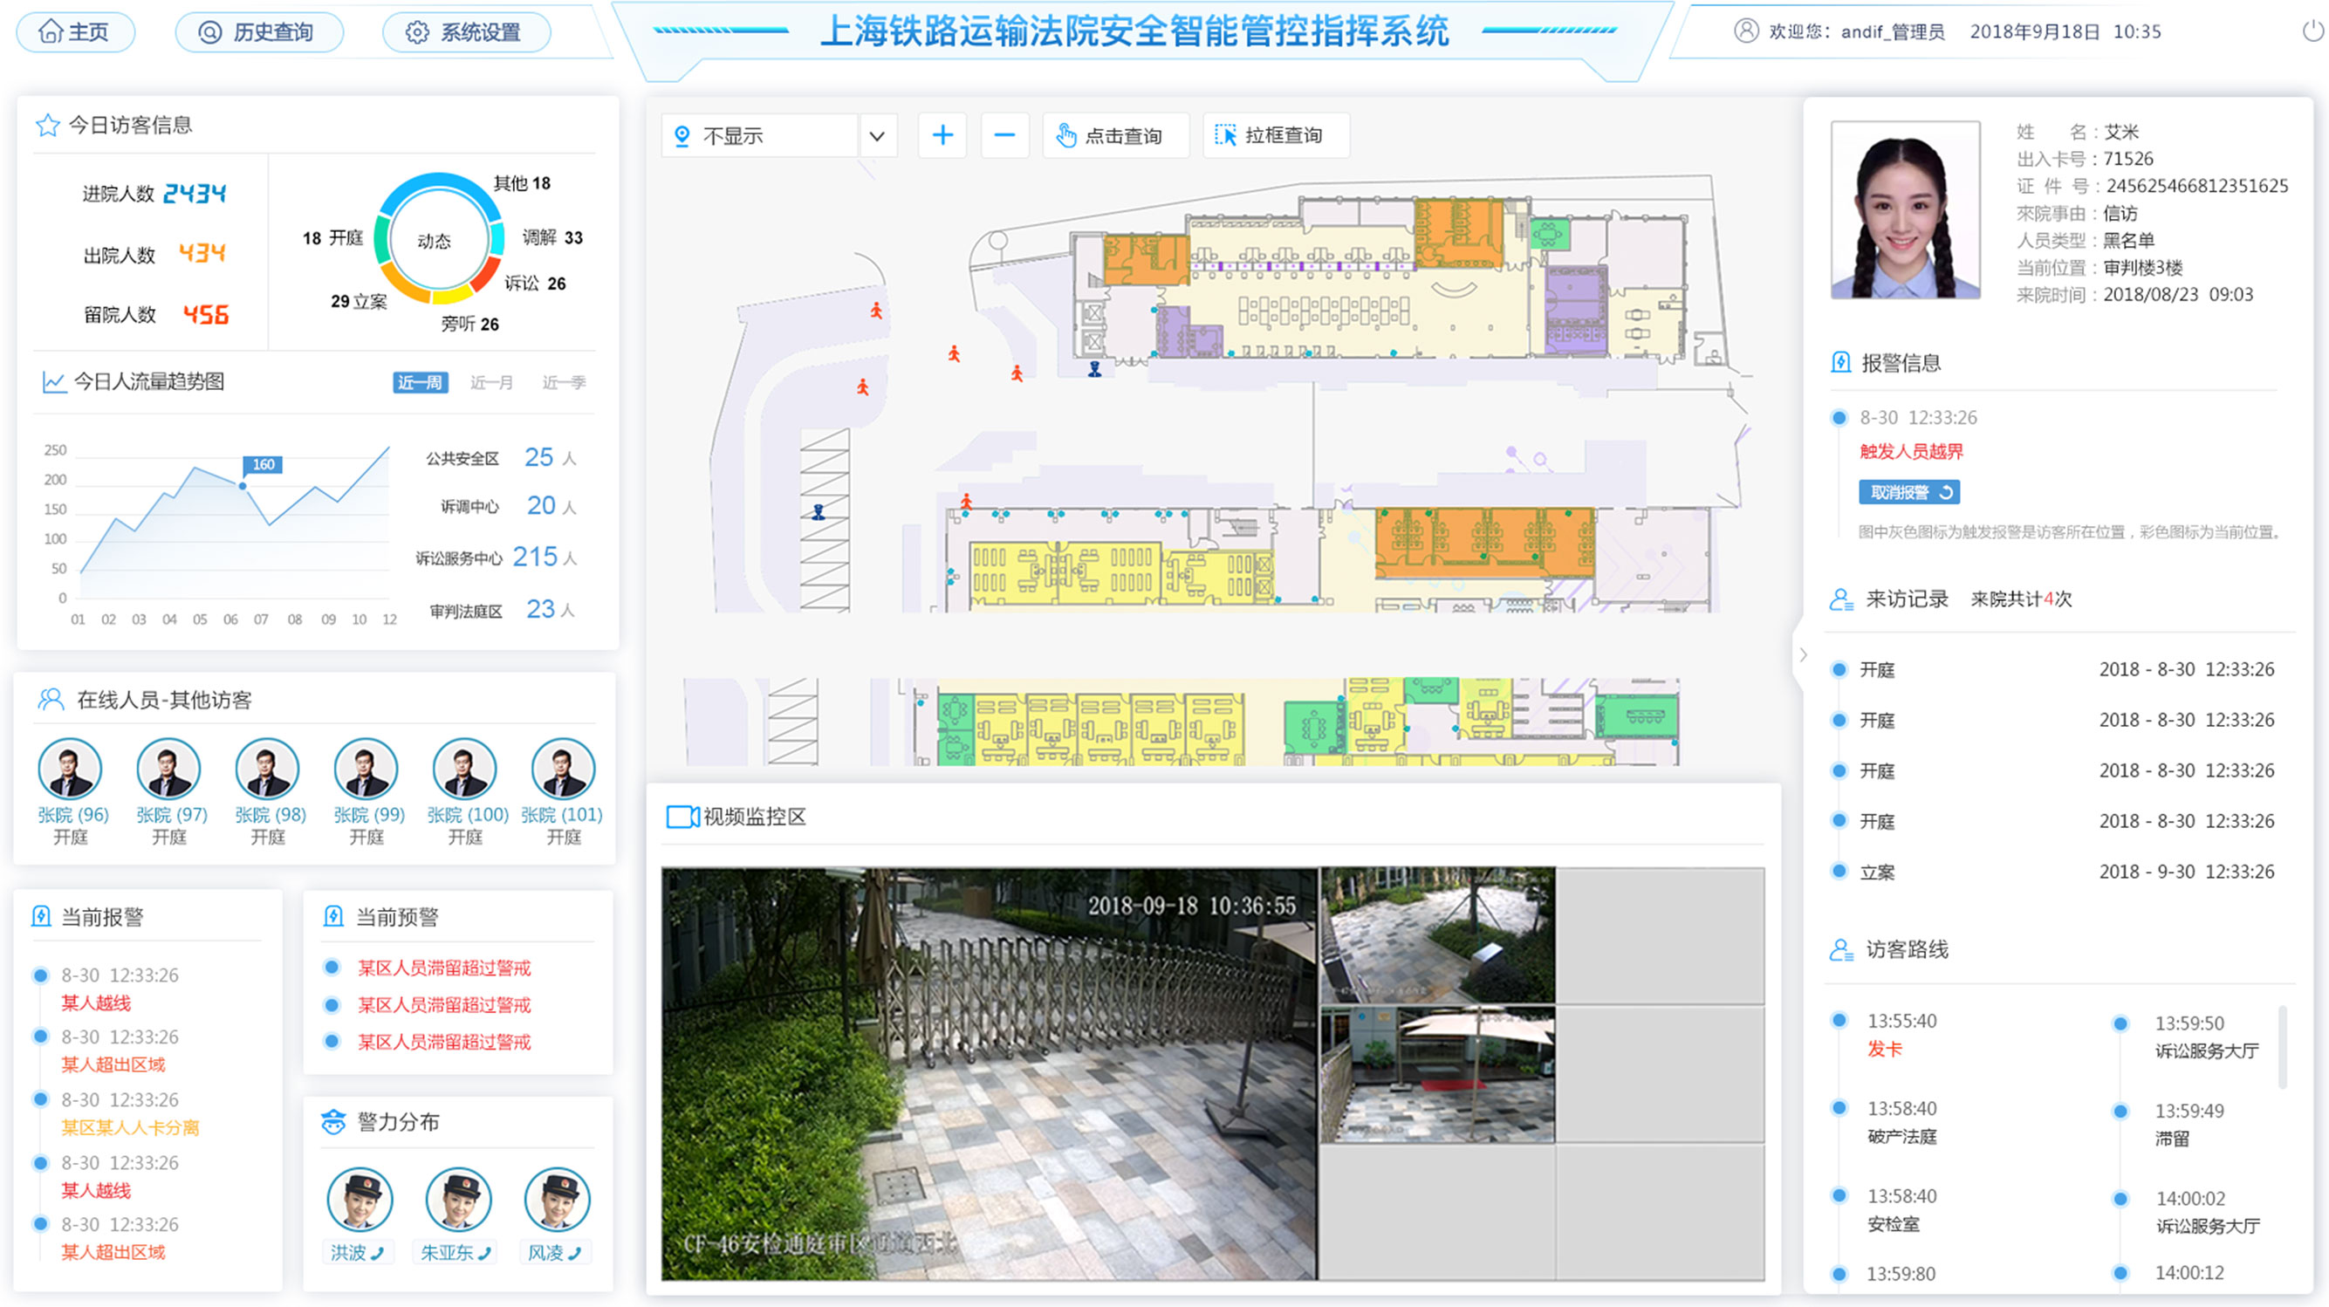The width and height of the screenshot is (2329, 1307).
Task: Click the map zoom-out minus icon
Action: pos(1004,136)
